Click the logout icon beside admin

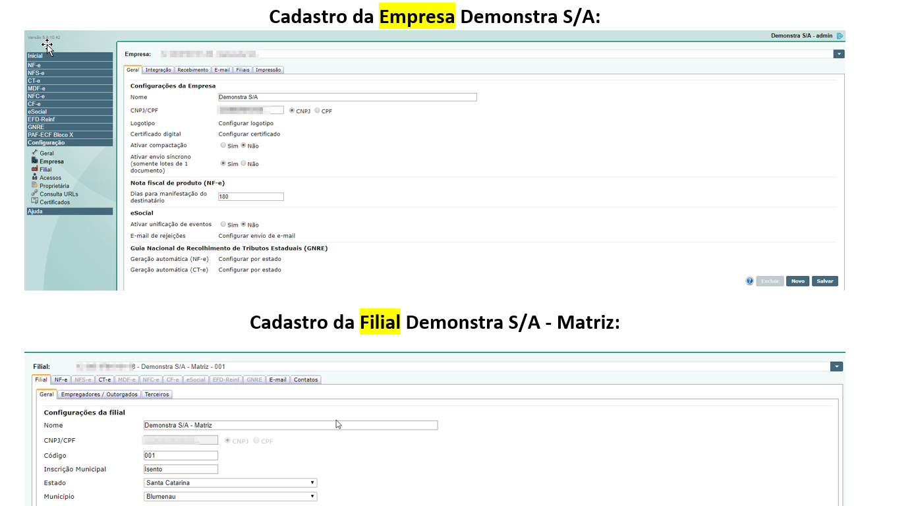pos(840,36)
